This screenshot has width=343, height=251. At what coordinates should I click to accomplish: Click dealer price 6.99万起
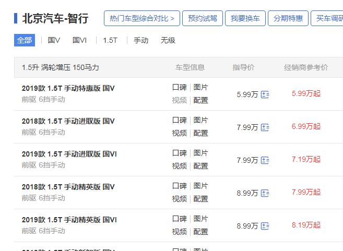306,126
